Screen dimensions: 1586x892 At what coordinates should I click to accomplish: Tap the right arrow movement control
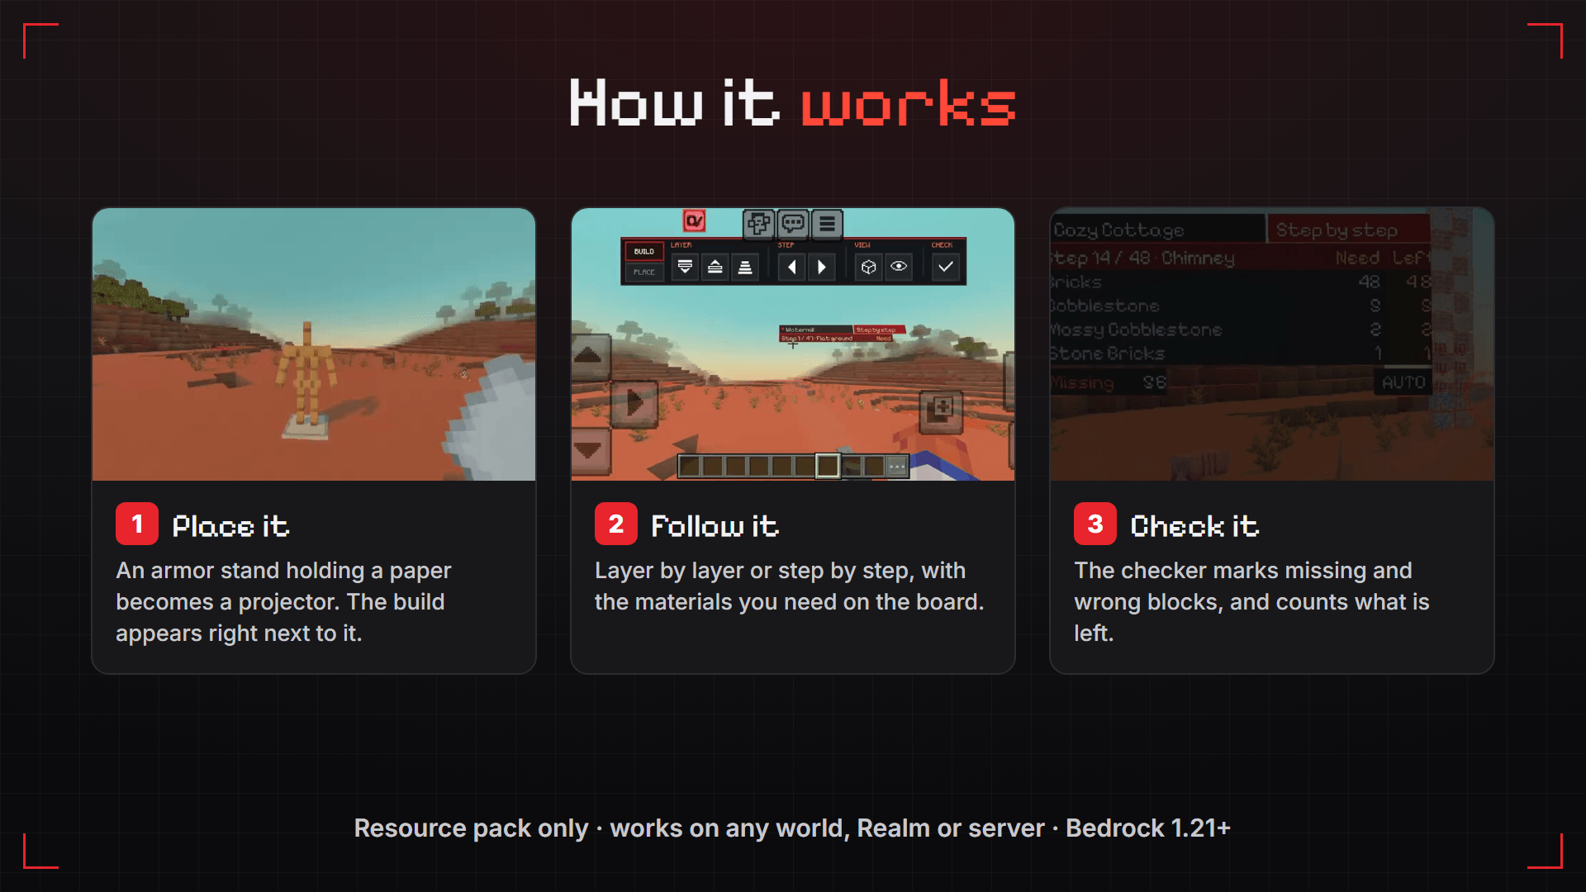(634, 403)
